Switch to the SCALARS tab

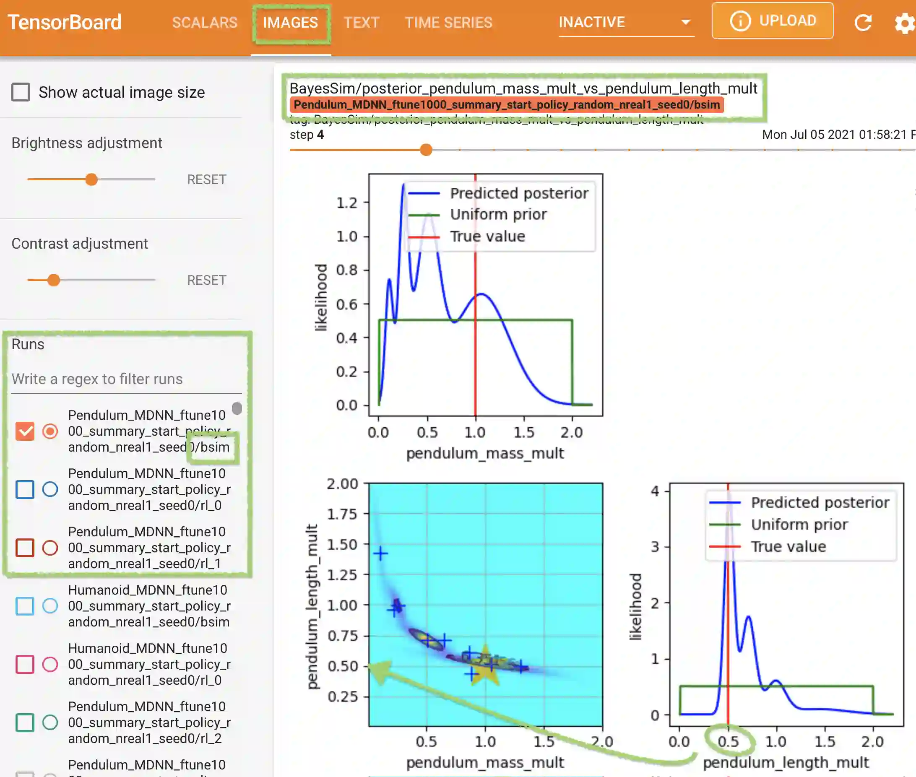point(204,23)
